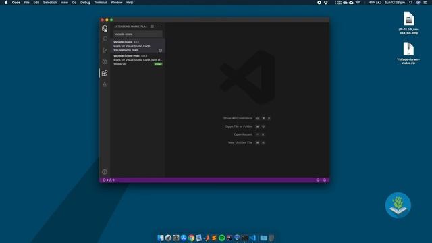
Task: Open Preview from the Dock
Action: click(198, 238)
